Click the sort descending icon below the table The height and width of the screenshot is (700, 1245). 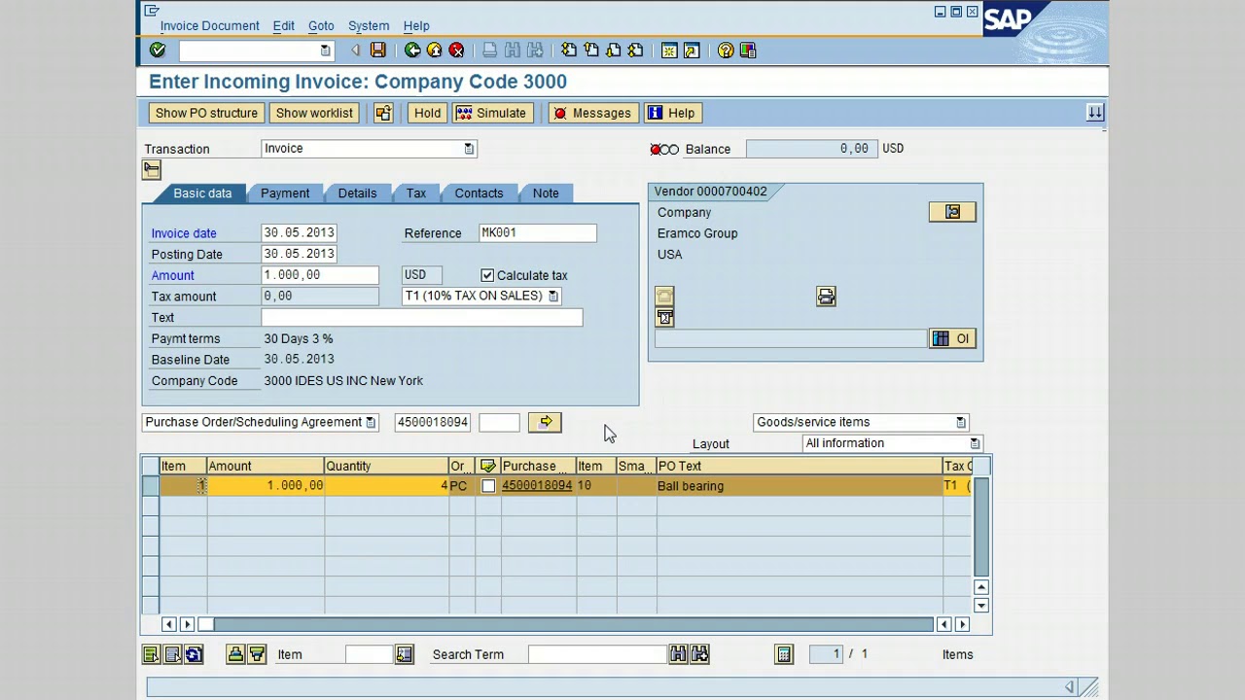click(257, 654)
